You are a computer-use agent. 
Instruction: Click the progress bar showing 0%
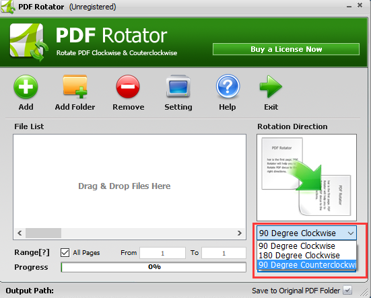[x=154, y=267]
